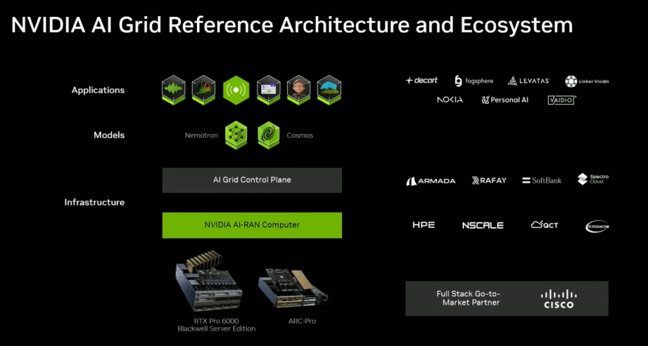Viewport: 648px width, 346px height.
Task: Click the ARC-Pro hardware image
Action: tap(292, 287)
